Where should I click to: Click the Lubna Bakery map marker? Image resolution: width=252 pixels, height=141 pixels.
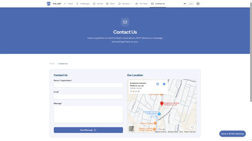coord(162,94)
